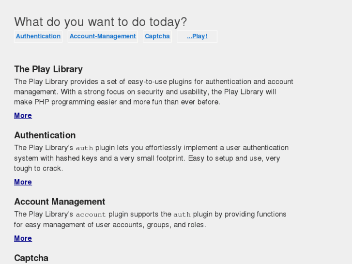The width and height of the screenshot is (352, 264).
Task: Click The Play Library description paragraph
Action: click(x=153, y=92)
